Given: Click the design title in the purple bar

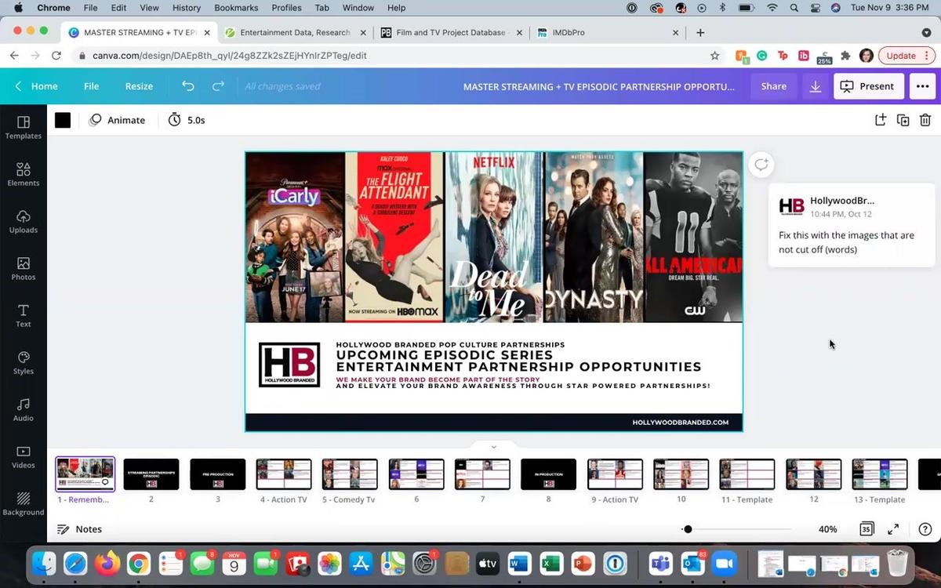Looking at the screenshot, I should [599, 86].
